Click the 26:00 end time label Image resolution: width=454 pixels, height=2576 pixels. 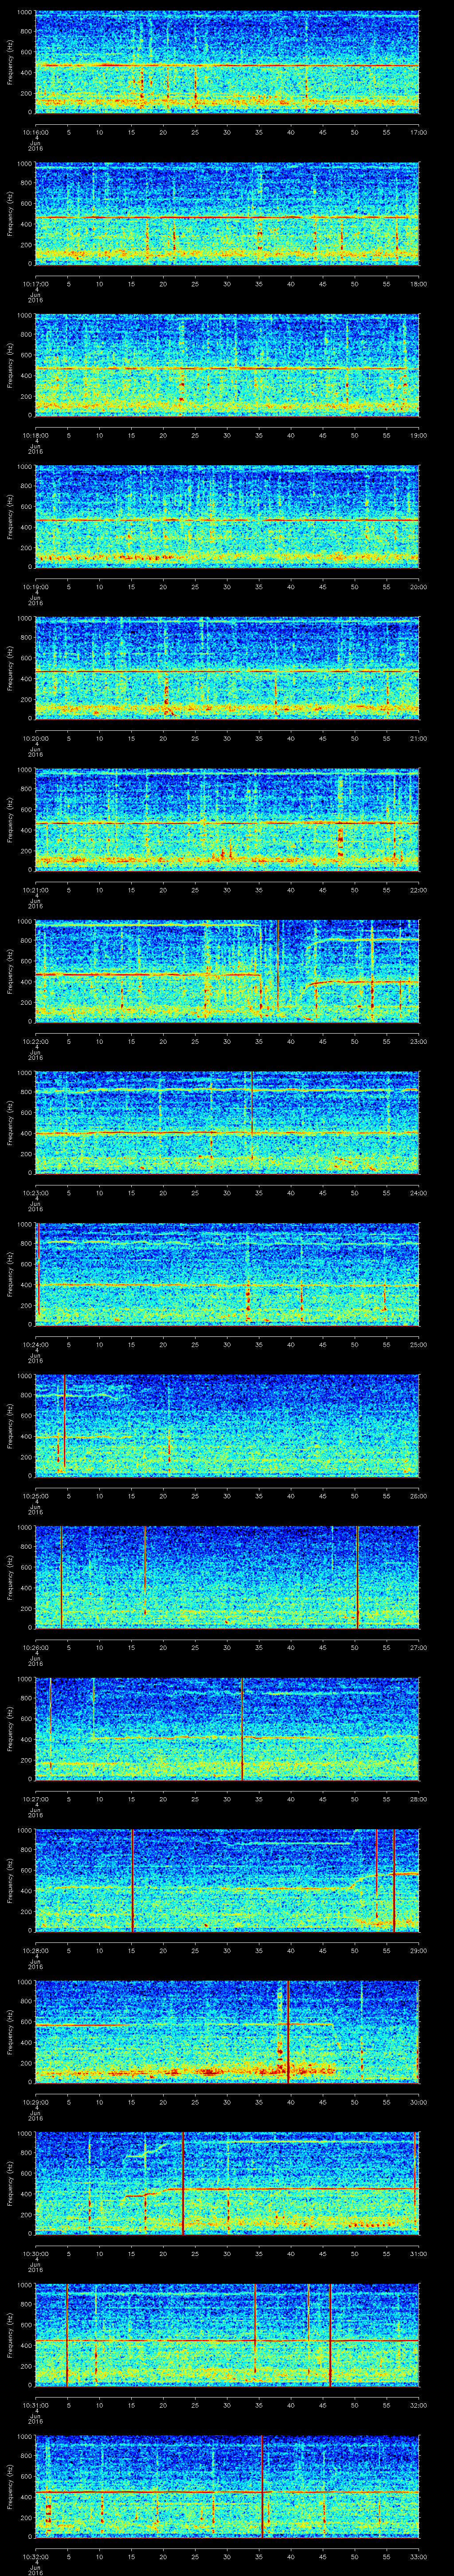[418, 1496]
